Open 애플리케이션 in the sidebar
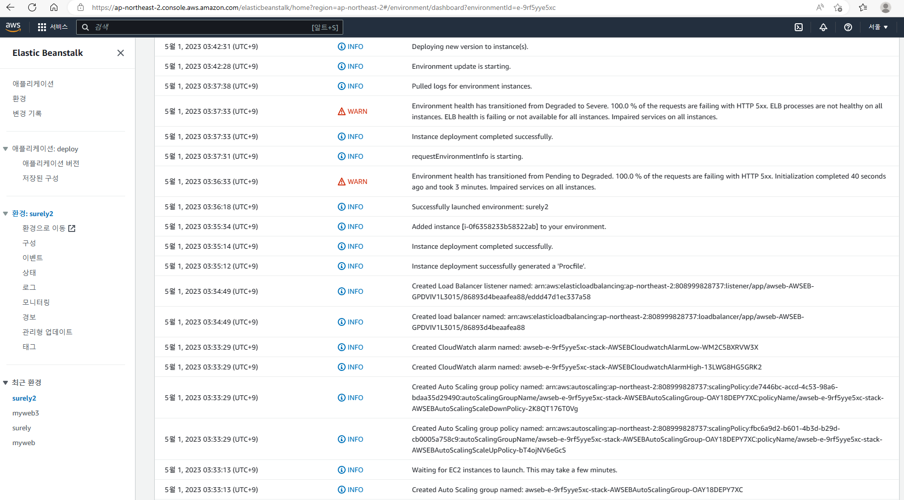This screenshot has width=904, height=500. tap(33, 84)
